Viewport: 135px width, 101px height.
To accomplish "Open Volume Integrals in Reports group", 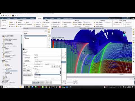I will click(x=77, y=24).
